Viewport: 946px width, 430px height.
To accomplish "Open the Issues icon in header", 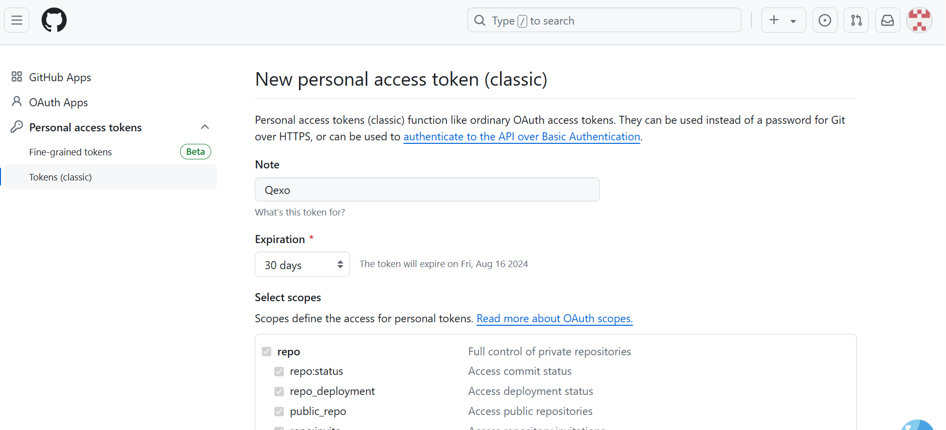I will 825,21.
